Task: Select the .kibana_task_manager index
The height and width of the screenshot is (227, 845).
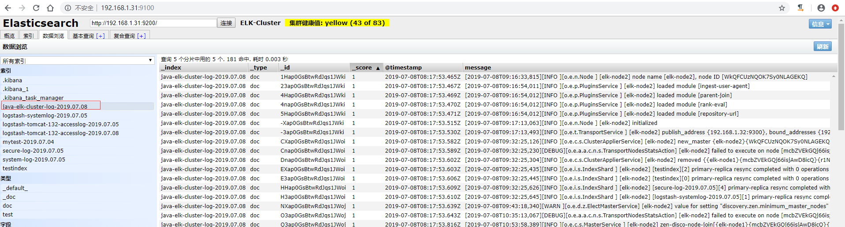Action: tap(78, 98)
